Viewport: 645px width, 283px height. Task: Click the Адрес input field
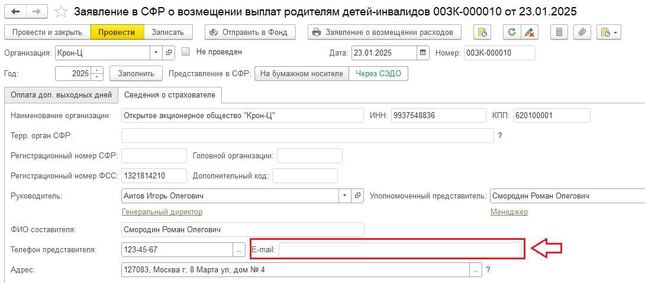coord(296,270)
